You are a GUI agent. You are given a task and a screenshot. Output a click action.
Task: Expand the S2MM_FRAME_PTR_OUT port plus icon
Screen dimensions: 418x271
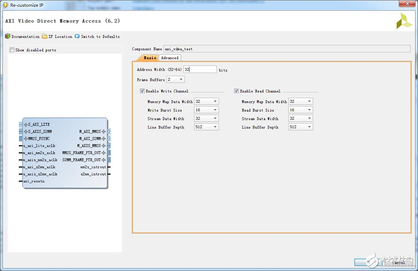(x=103, y=160)
